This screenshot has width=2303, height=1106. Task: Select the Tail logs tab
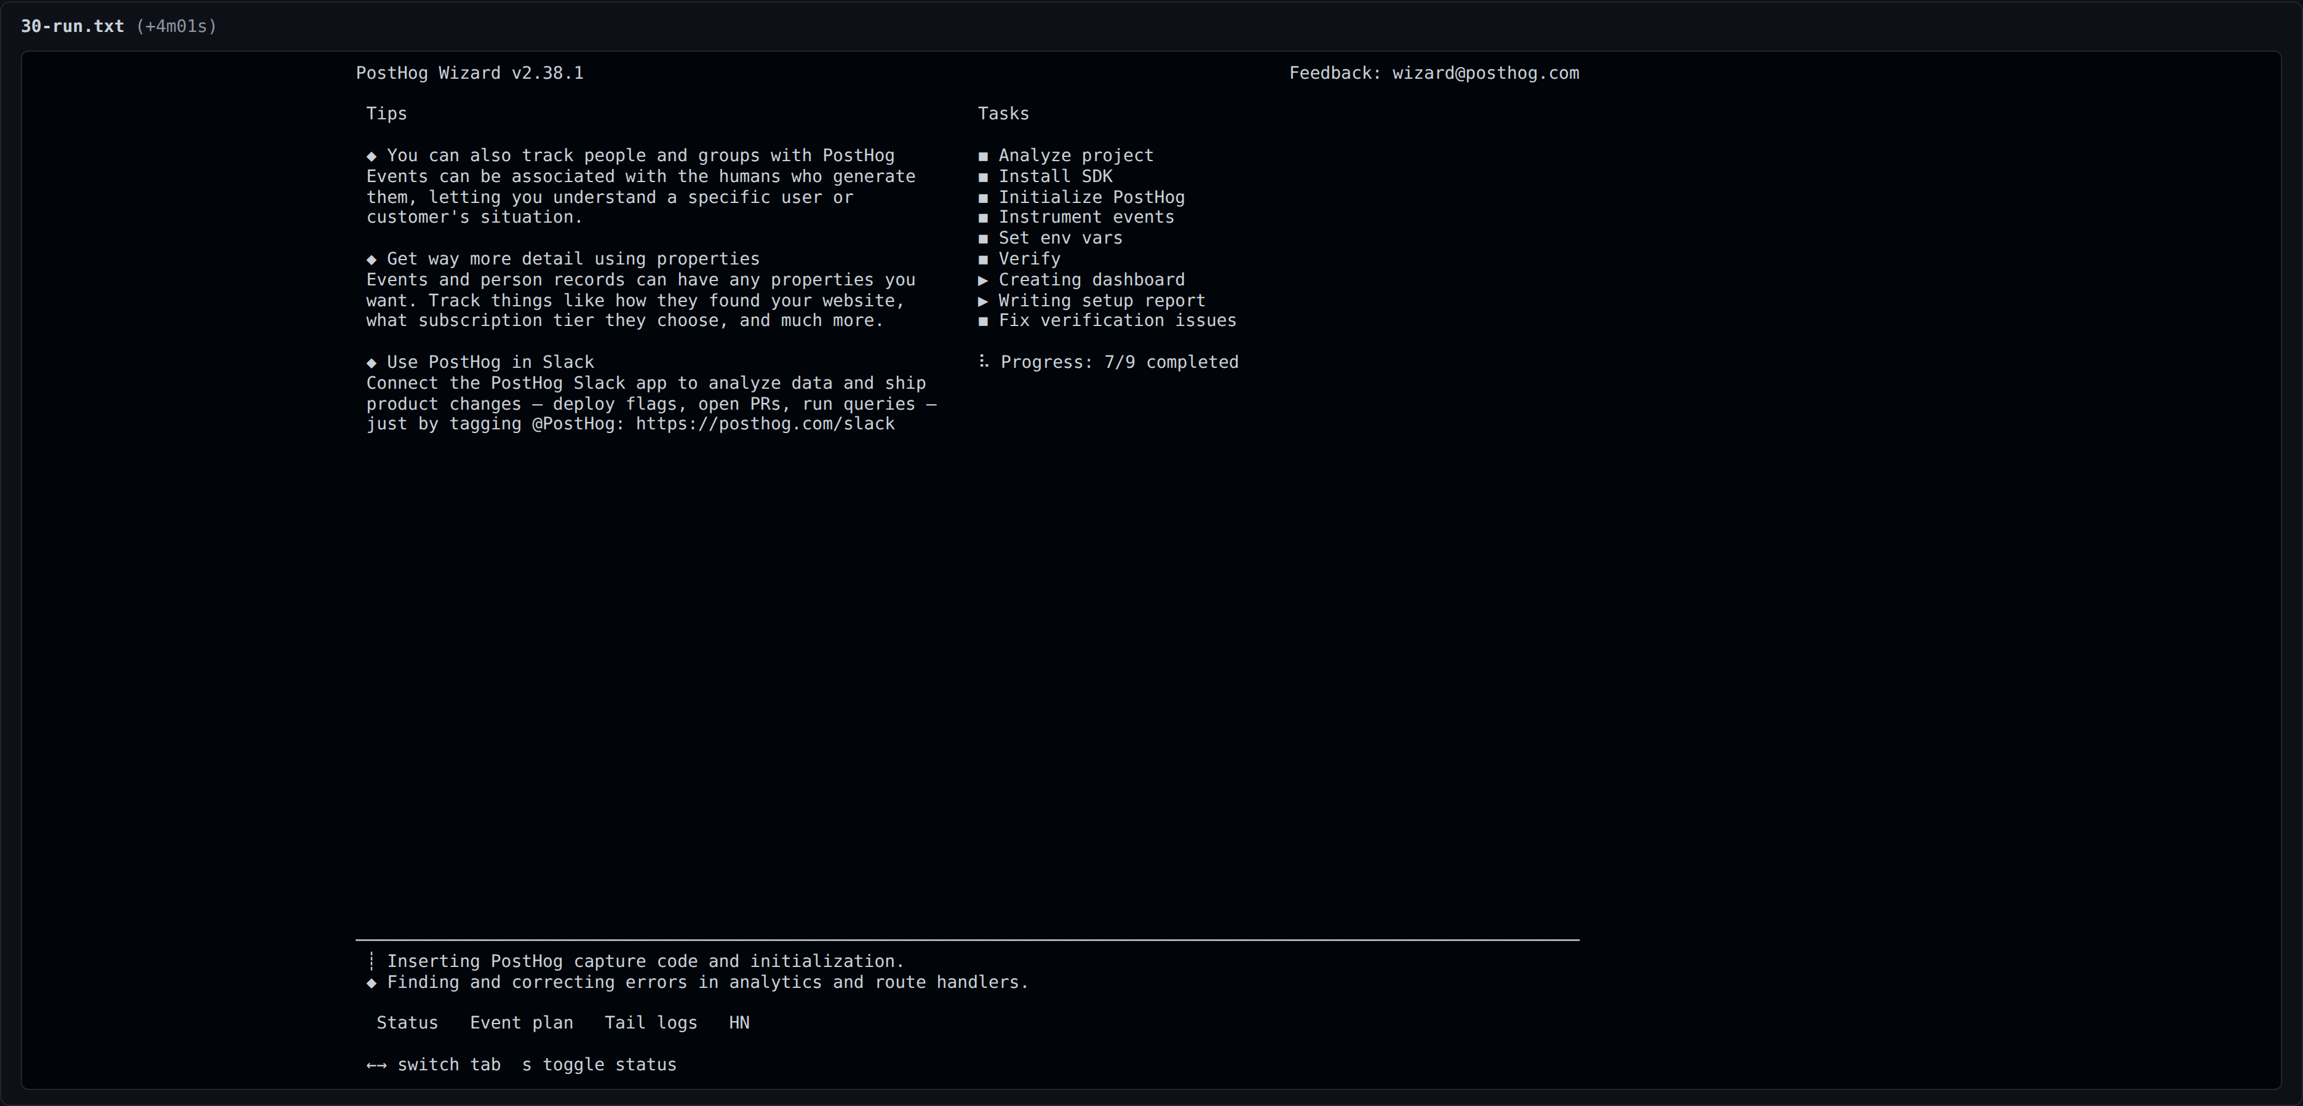(651, 1023)
